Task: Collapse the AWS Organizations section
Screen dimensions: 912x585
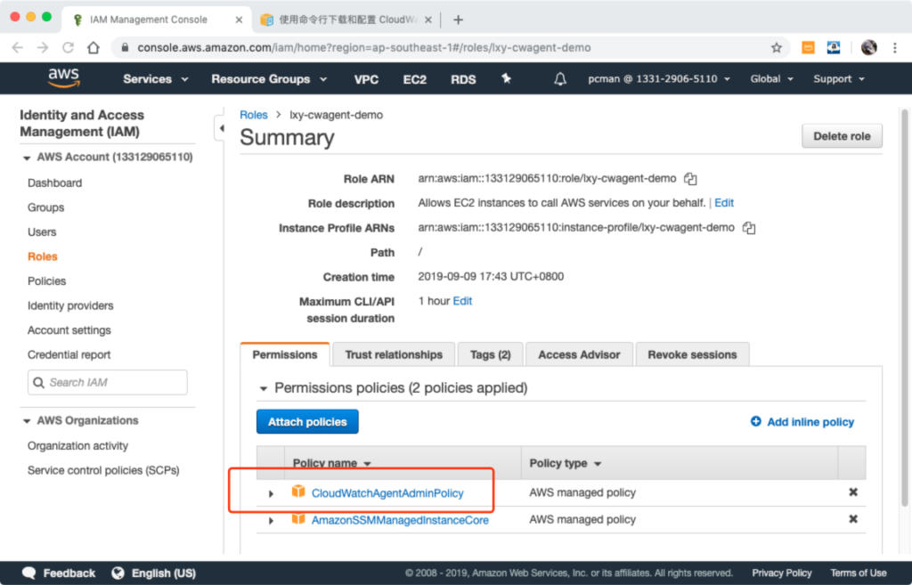Action: click(x=27, y=421)
